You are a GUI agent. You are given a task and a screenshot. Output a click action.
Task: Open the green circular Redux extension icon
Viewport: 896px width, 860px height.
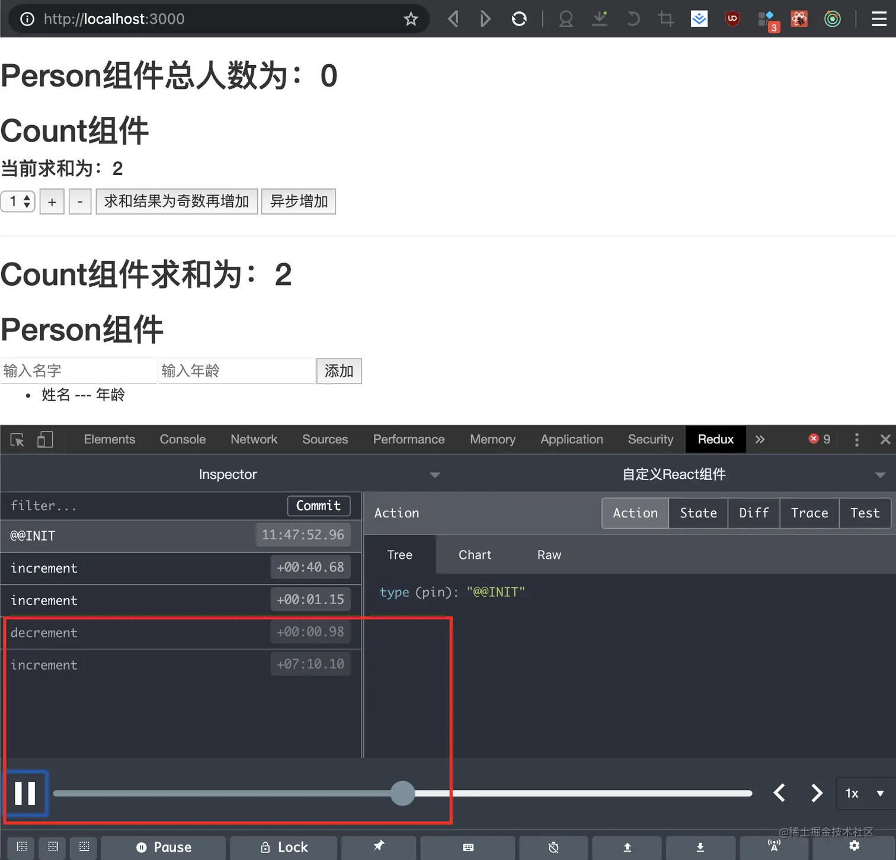tap(832, 19)
